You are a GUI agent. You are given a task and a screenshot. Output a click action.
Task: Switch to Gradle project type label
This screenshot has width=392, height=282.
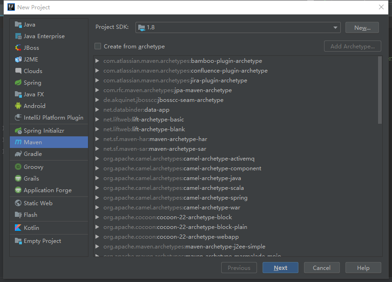coord(33,154)
